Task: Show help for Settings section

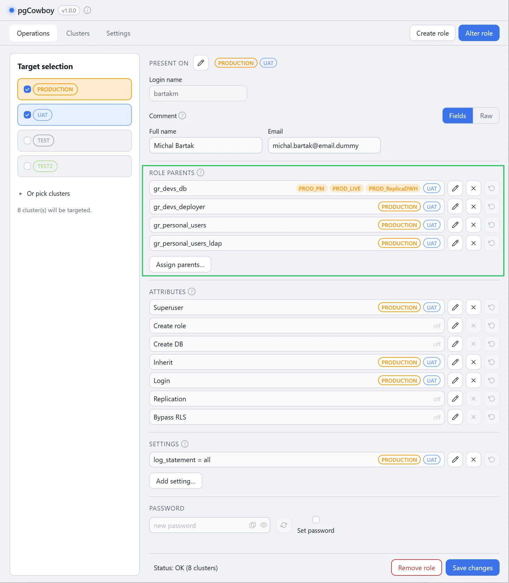Action: point(185,444)
